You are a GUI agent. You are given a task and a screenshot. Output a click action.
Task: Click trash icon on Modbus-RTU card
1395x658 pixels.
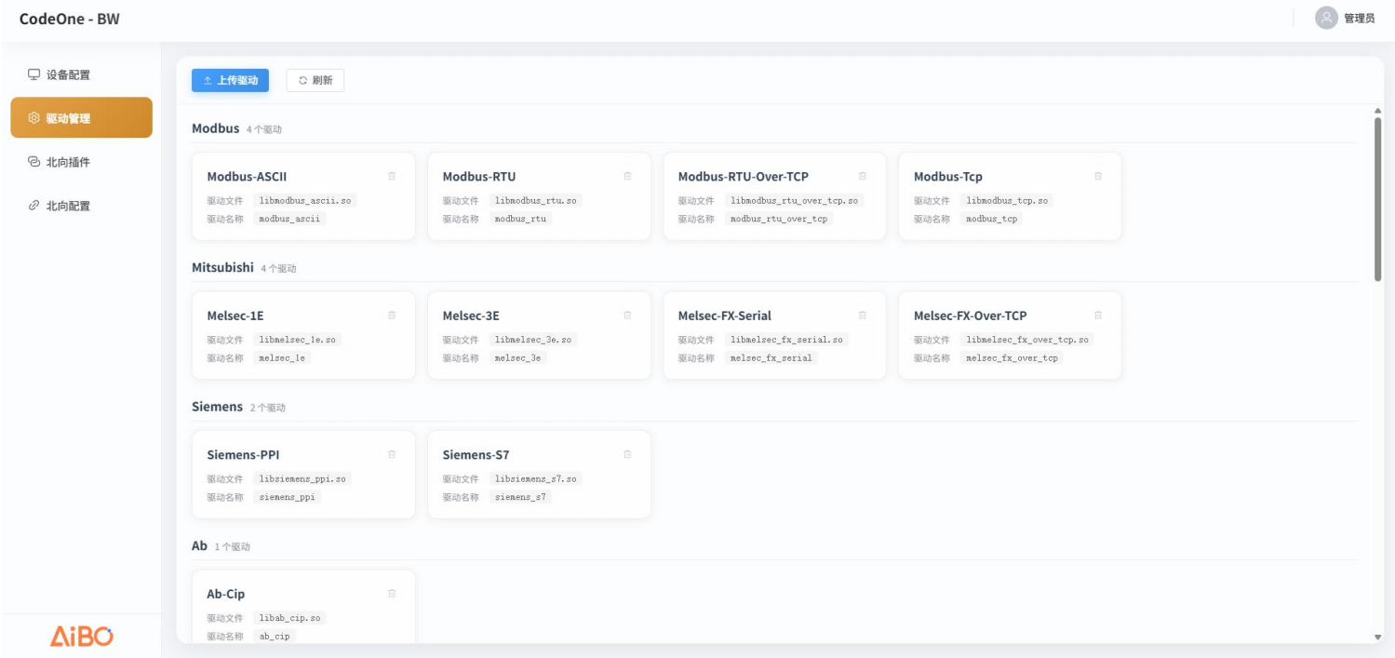tap(627, 176)
